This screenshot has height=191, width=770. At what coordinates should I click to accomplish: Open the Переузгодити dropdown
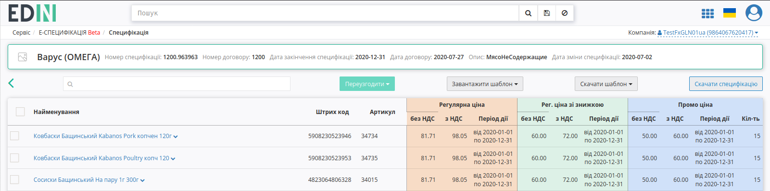click(367, 84)
